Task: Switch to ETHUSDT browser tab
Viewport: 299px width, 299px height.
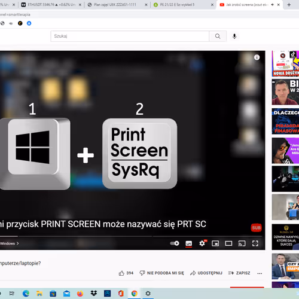Action: tap(51, 5)
